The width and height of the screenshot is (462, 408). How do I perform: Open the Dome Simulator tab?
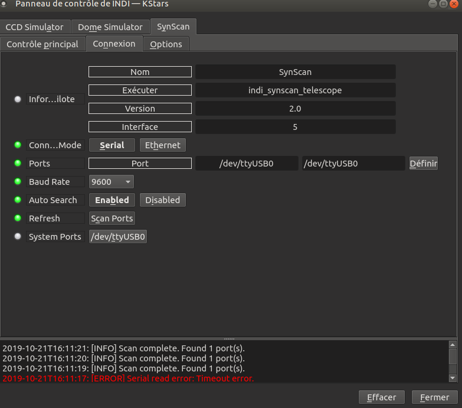click(x=110, y=27)
